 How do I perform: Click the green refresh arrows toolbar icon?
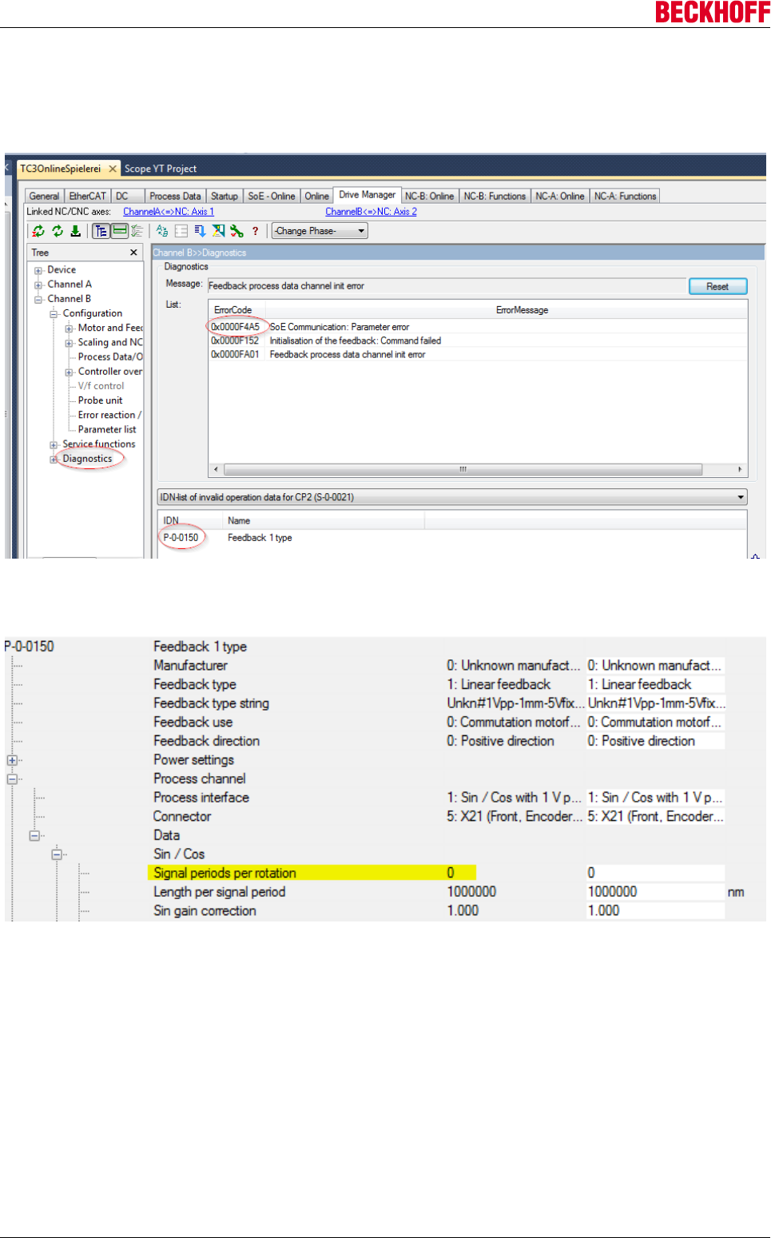pos(58,231)
